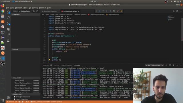Select the TERMINAL panel tab
The width and height of the screenshot is (183, 103).
tap(77, 65)
